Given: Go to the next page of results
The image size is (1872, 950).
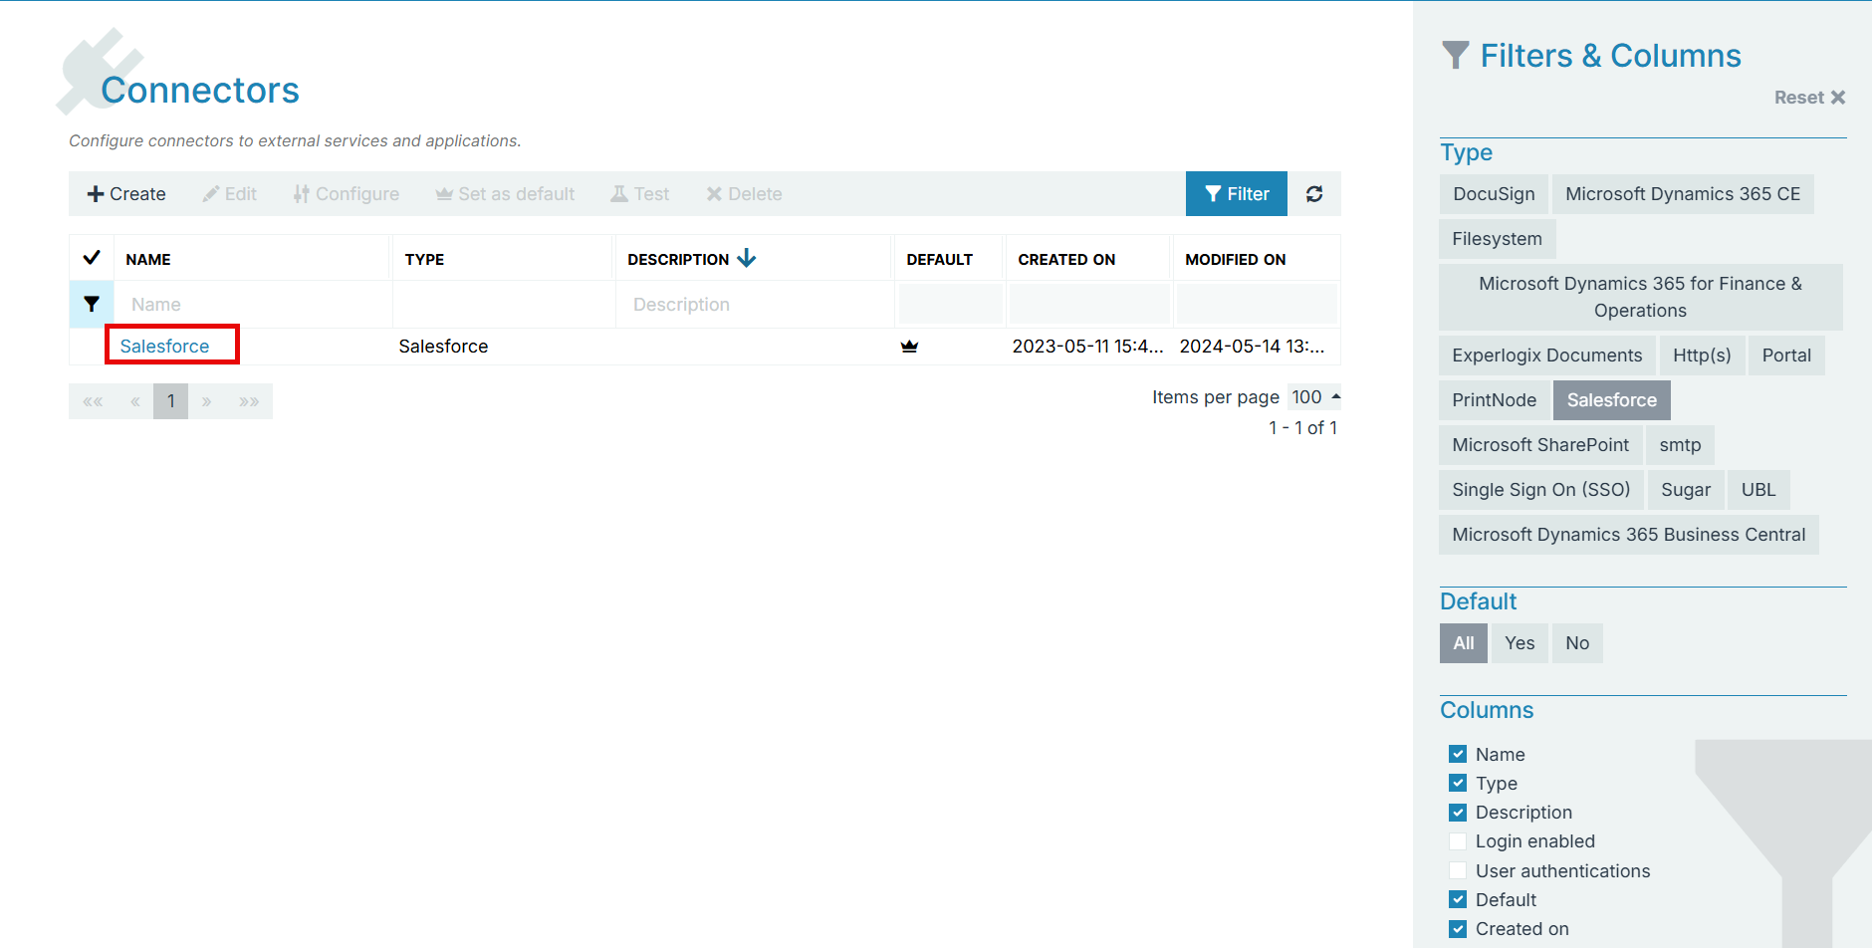Looking at the screenshot, I should click(x=206, y=401).
